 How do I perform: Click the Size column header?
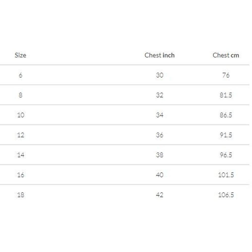click(x=20, y=55)
